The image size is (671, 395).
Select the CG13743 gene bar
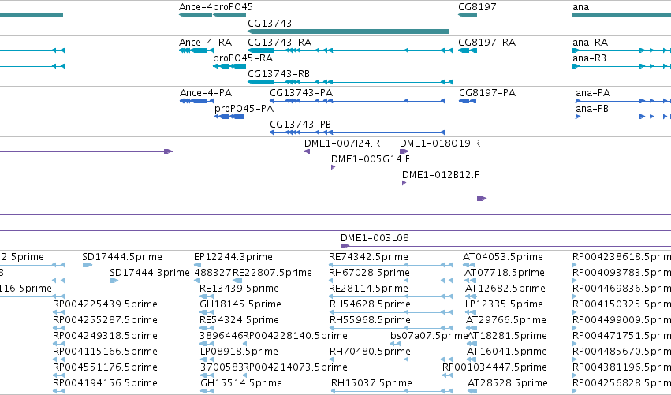(x=349, y=32)
